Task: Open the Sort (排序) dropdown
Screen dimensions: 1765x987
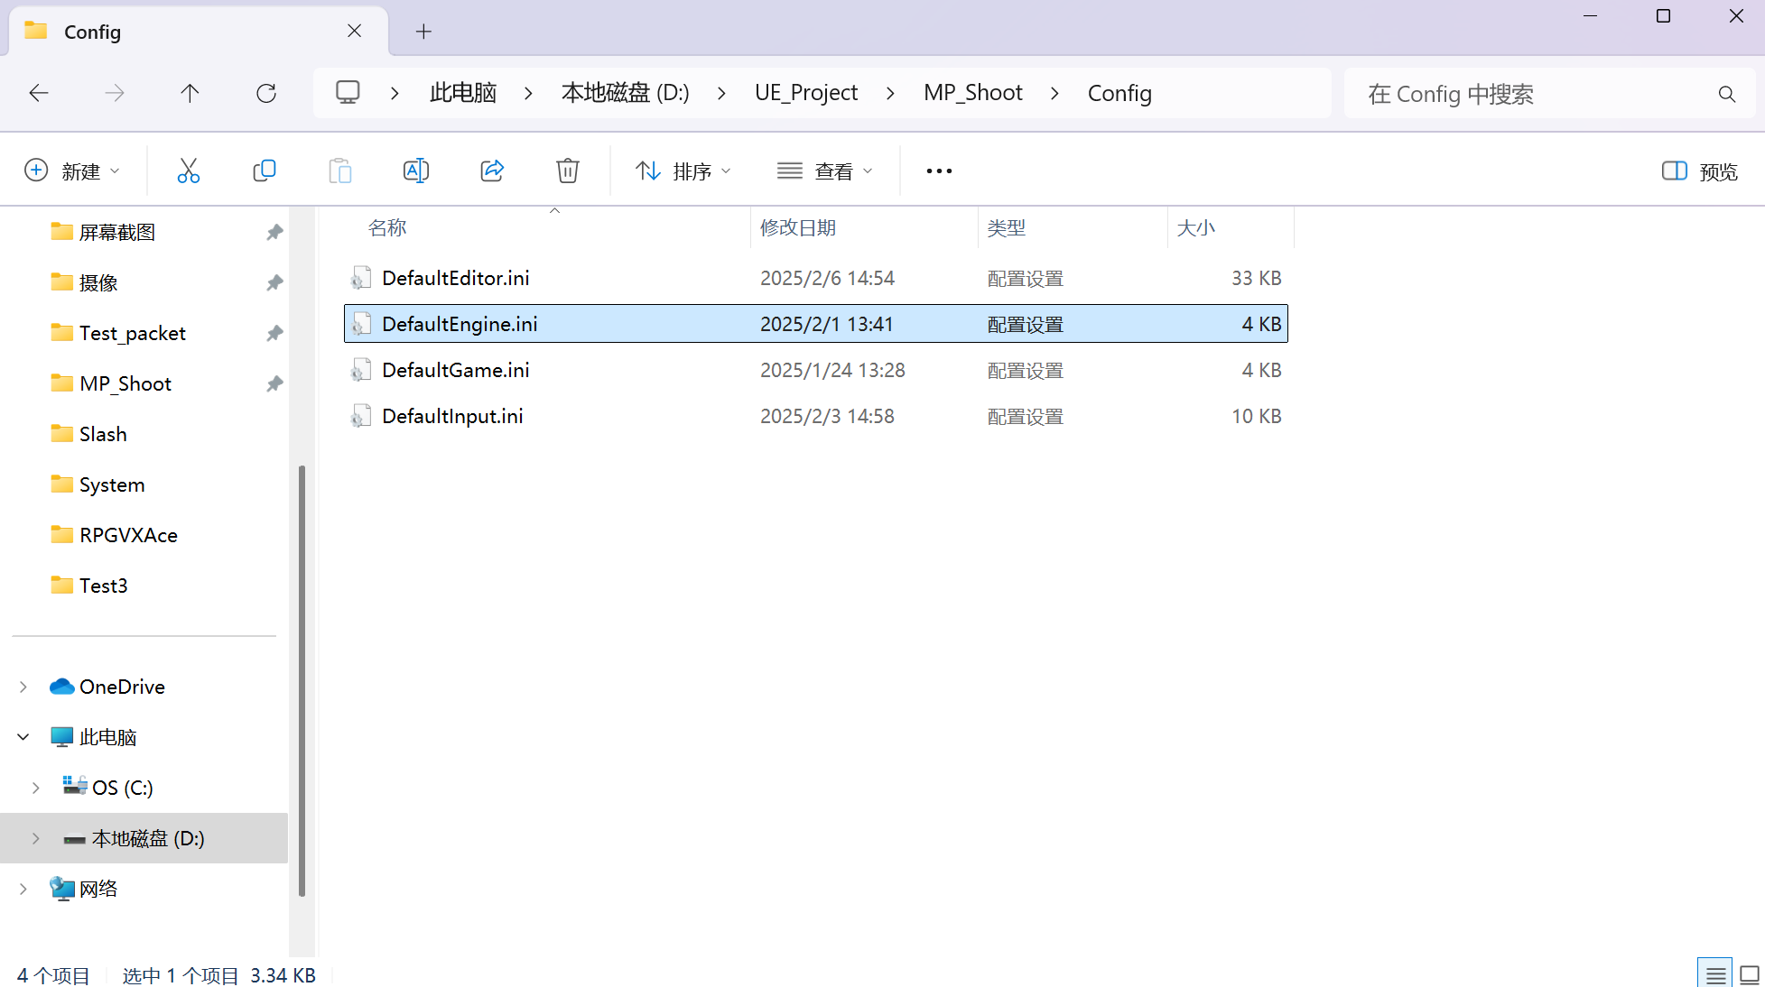Action: coord(683,171)
